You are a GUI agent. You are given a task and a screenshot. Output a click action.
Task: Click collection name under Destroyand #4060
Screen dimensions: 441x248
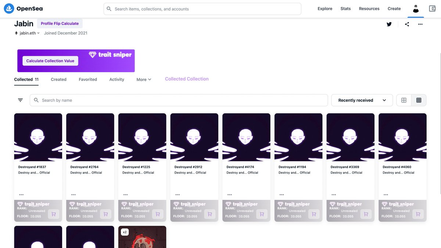(x=398, y=173)
